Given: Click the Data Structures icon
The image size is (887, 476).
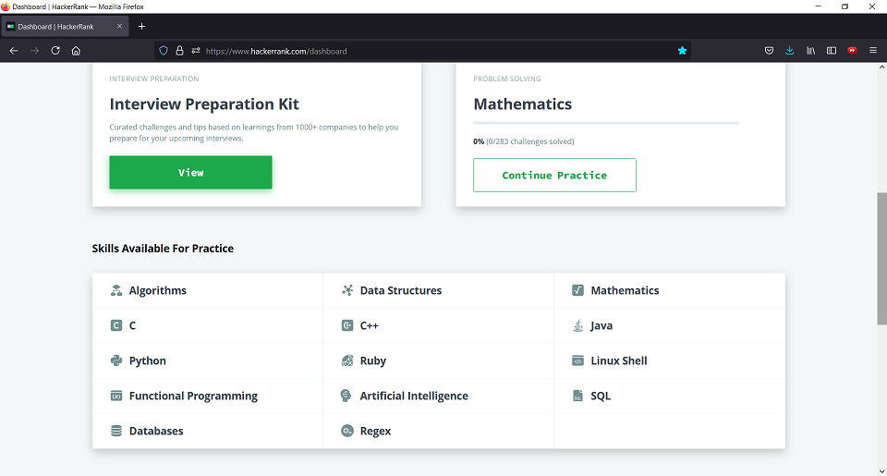Looking at the screenshot, I should 347,290.
